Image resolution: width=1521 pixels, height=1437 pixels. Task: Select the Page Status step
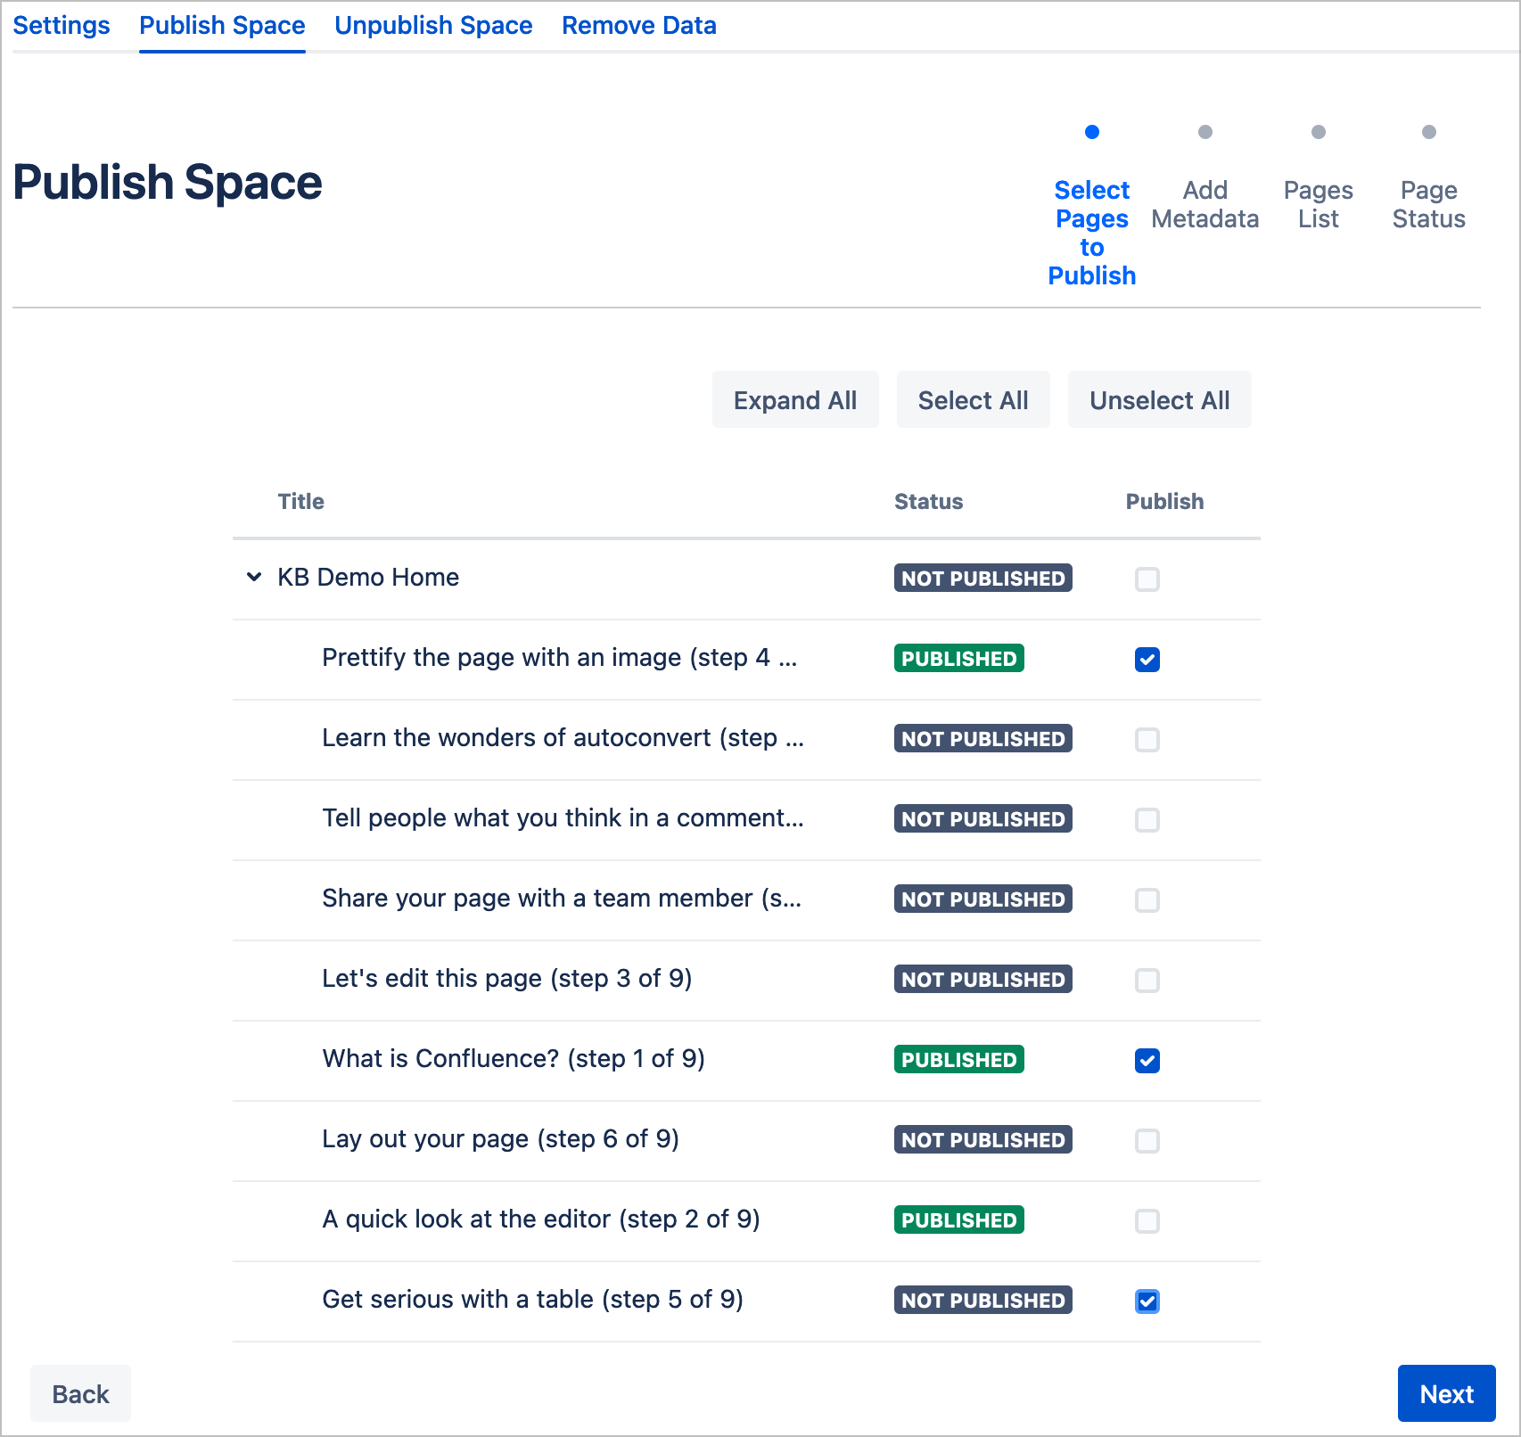coord(1428,204)
